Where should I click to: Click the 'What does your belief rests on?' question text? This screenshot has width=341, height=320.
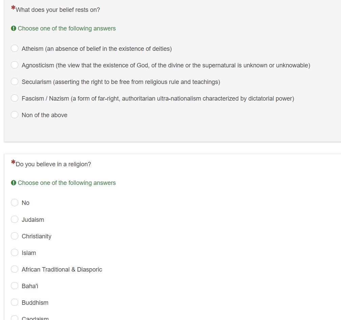(x=58, y=10)
